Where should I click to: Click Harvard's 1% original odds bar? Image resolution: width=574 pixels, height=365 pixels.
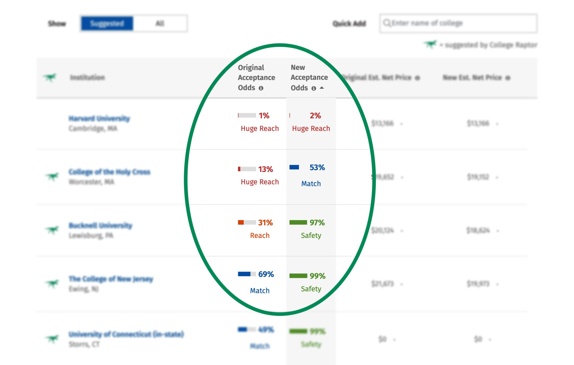[x=247, y=115]
